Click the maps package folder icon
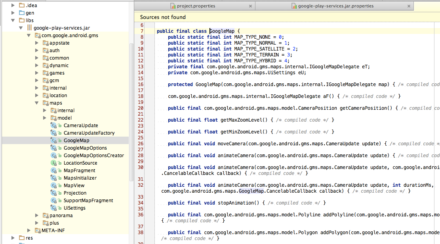440x244 pixels. [x=46, y=103]
